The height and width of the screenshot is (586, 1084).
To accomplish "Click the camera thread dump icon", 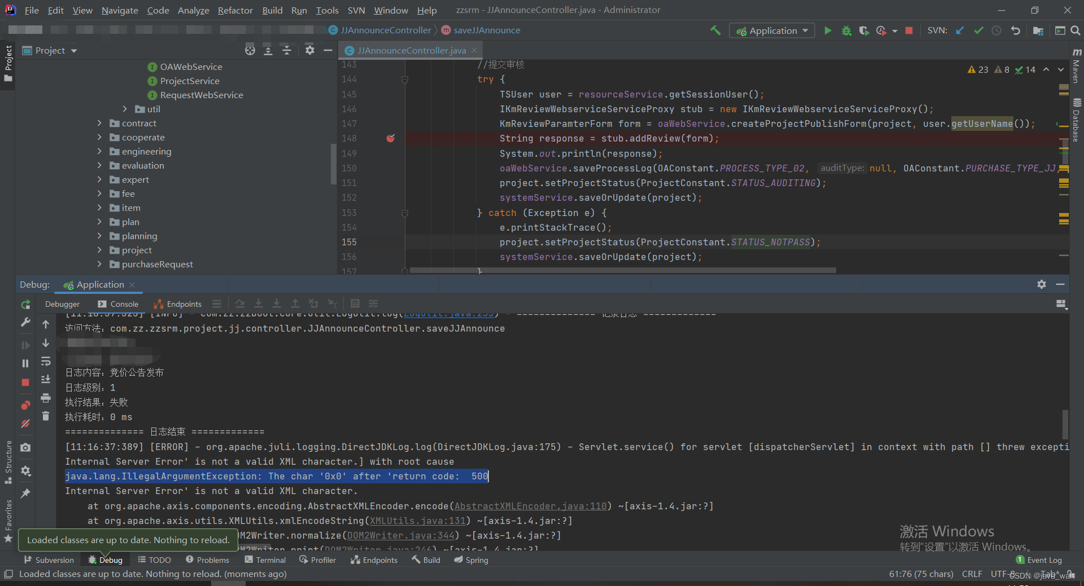I will (x=25, y=447).
